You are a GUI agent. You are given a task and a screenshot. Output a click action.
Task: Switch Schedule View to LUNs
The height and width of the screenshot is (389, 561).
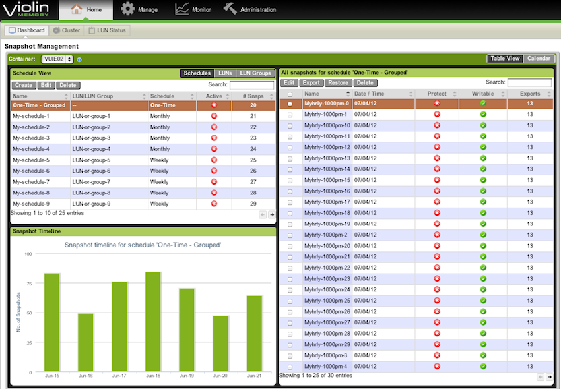pyautogui.click(x=225, y=73)
